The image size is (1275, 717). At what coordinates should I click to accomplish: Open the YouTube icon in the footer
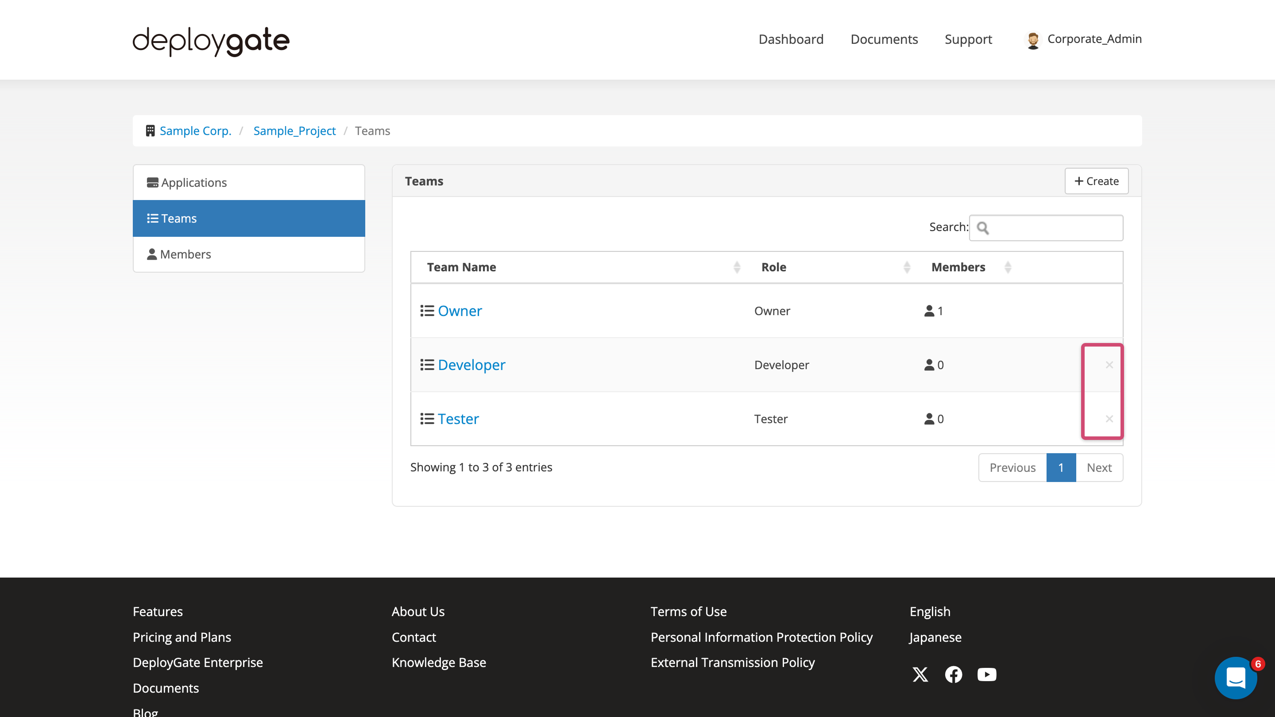[x=986, y=675]
